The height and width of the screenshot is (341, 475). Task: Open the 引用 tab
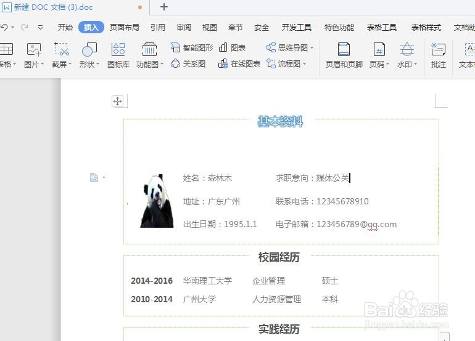158,28
